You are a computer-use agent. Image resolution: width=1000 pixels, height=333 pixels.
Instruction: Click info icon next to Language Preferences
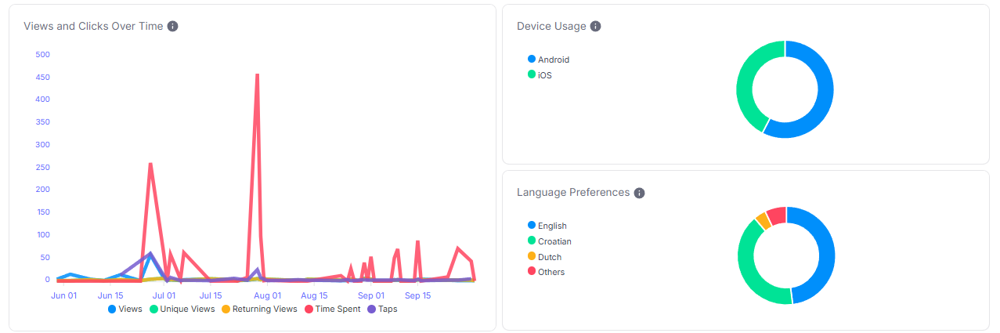point(639,193)
